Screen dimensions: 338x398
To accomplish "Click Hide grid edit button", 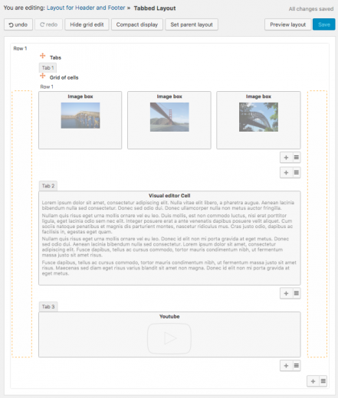I will tap(87, 24).
